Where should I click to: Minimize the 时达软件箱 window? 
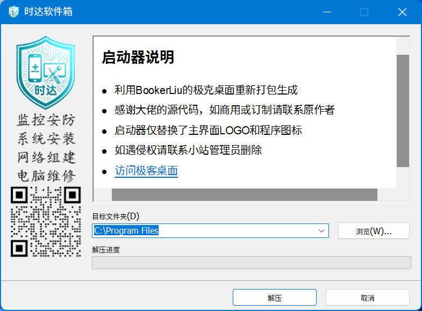(327, 12)
